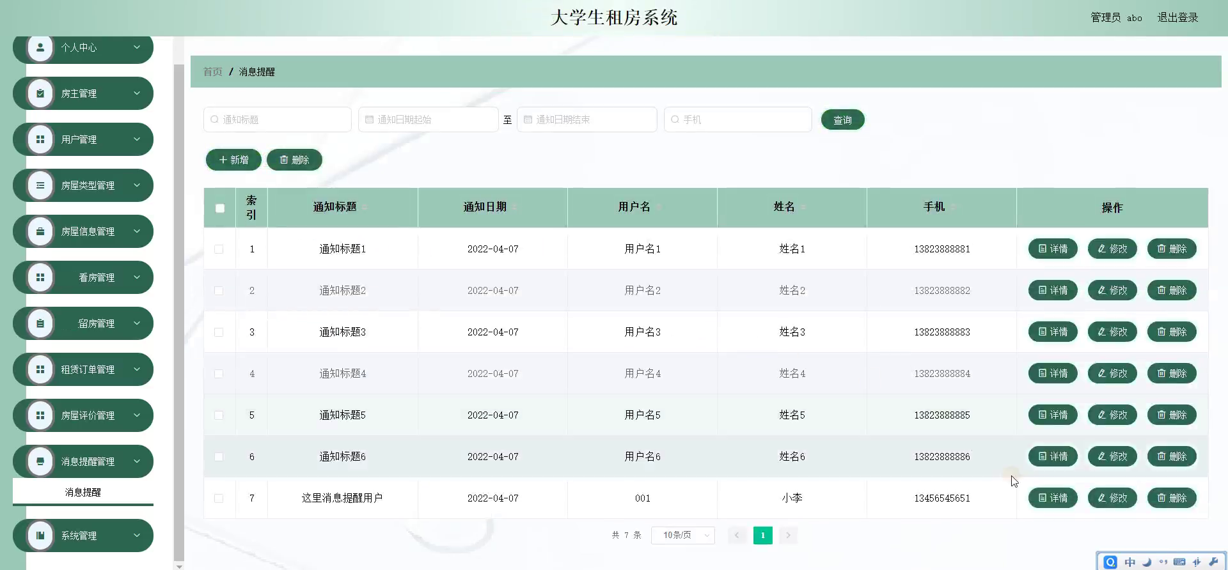Click 修改 for row 通知标题3

click(1112, 332)
